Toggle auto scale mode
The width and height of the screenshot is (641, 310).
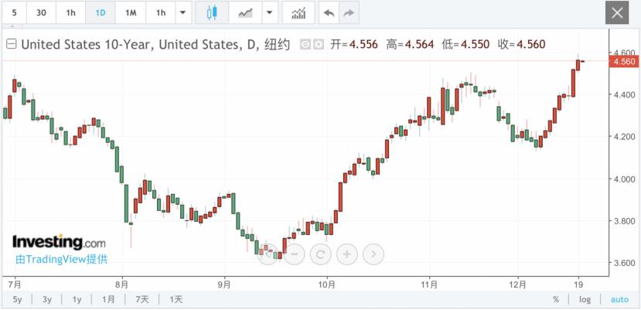point(619,300)
